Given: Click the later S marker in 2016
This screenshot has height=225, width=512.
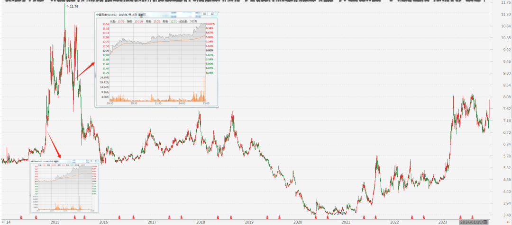Looking at the screenshot, I should (x=133, y=217).
